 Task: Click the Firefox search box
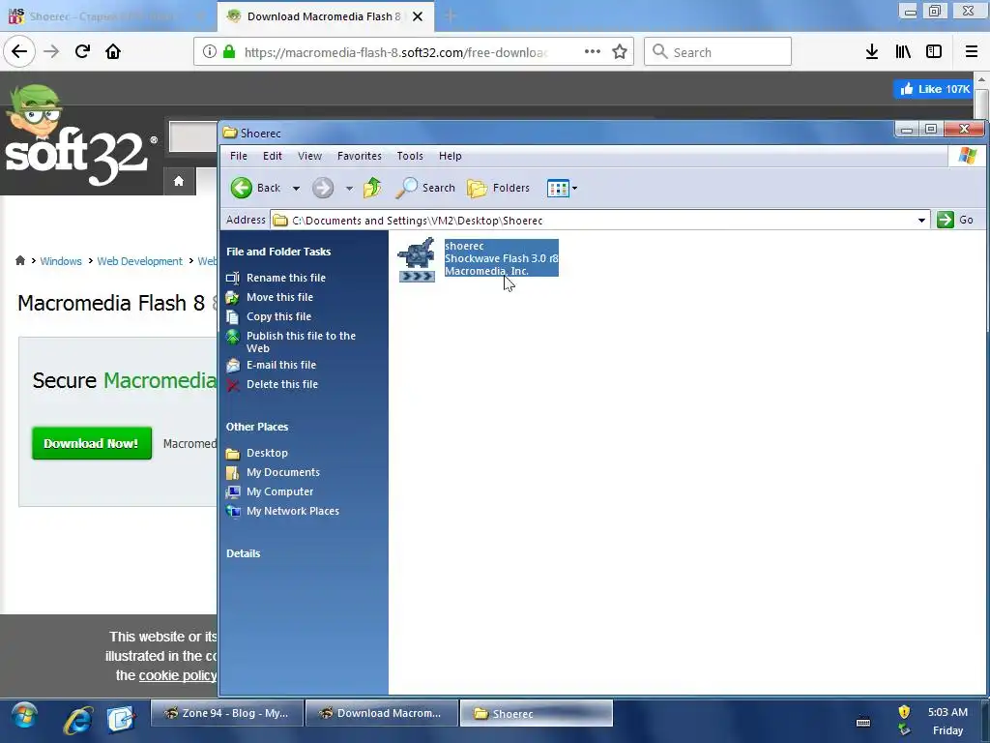click(x=717, y=52)
